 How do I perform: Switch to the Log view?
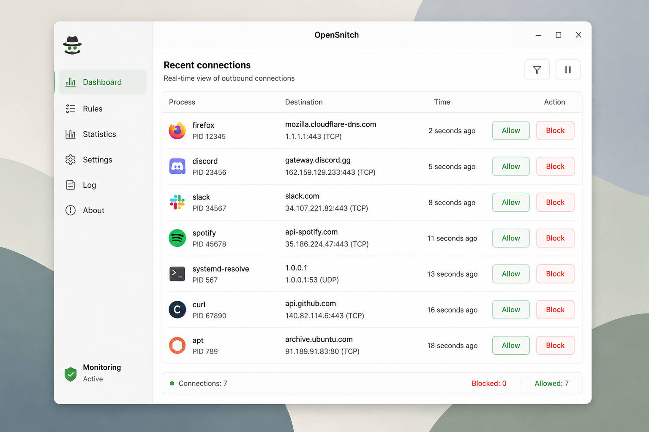coord(103,185)
